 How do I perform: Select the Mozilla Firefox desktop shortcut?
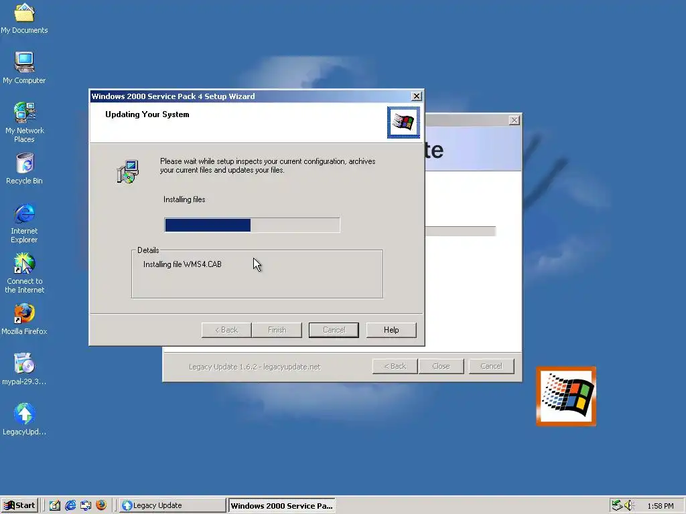25,319
